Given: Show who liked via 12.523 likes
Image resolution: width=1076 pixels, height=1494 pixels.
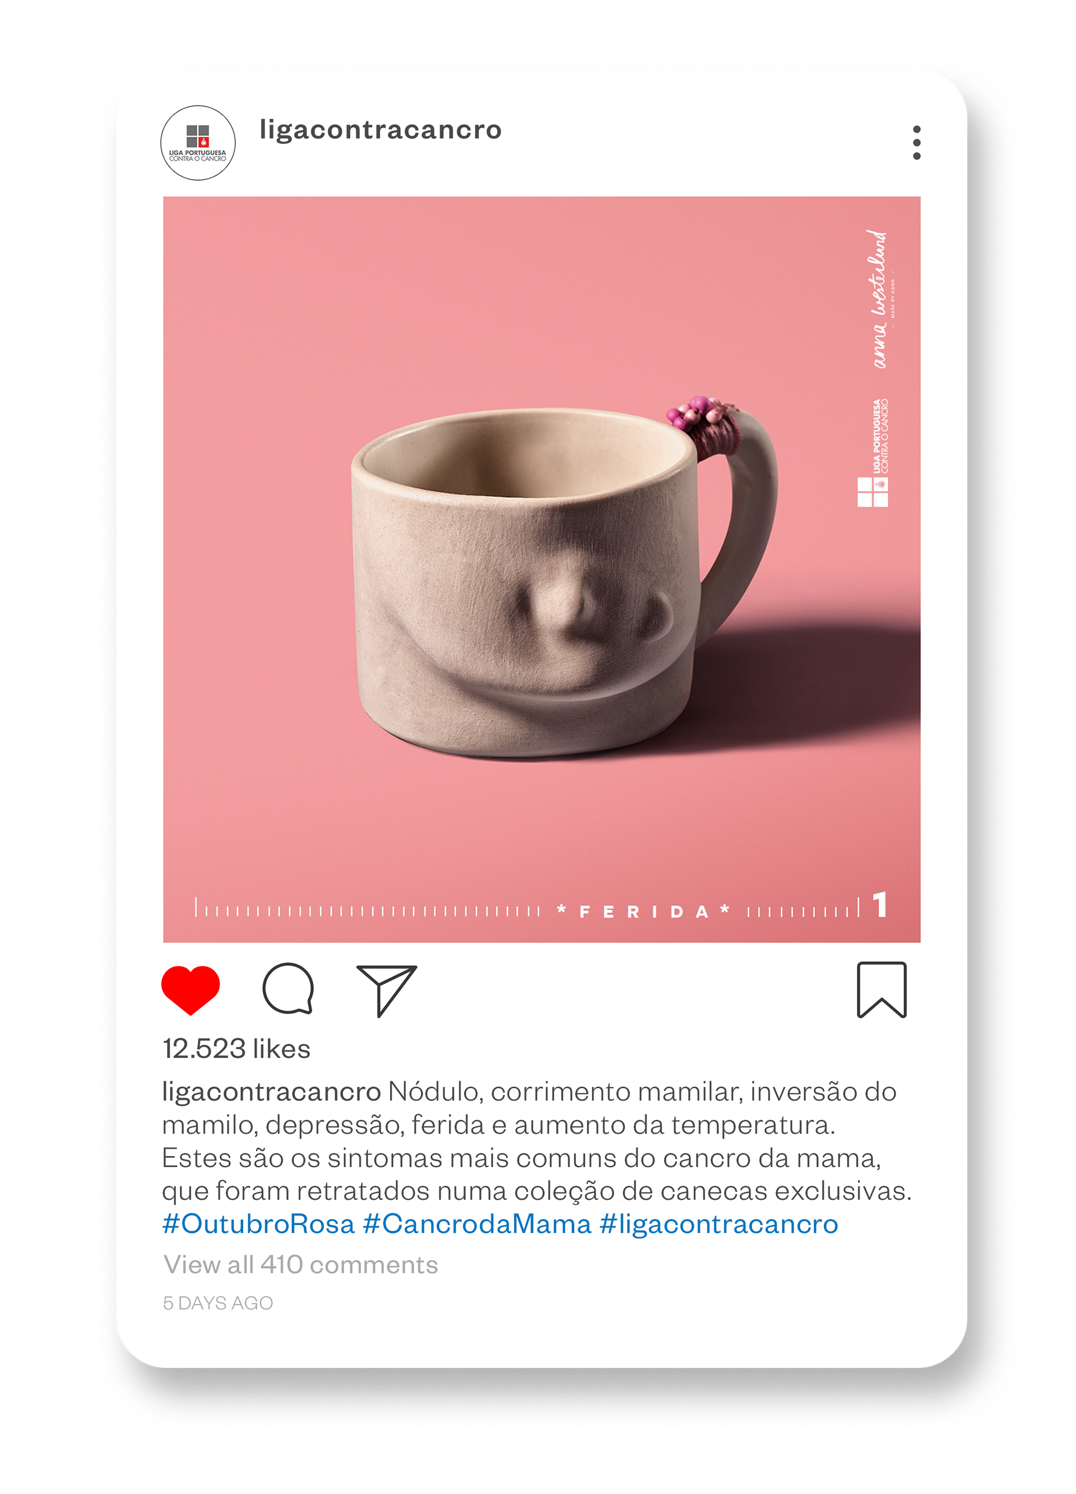Looking at the screenshot, I should pyautogui.click(x=236, y=1048).
